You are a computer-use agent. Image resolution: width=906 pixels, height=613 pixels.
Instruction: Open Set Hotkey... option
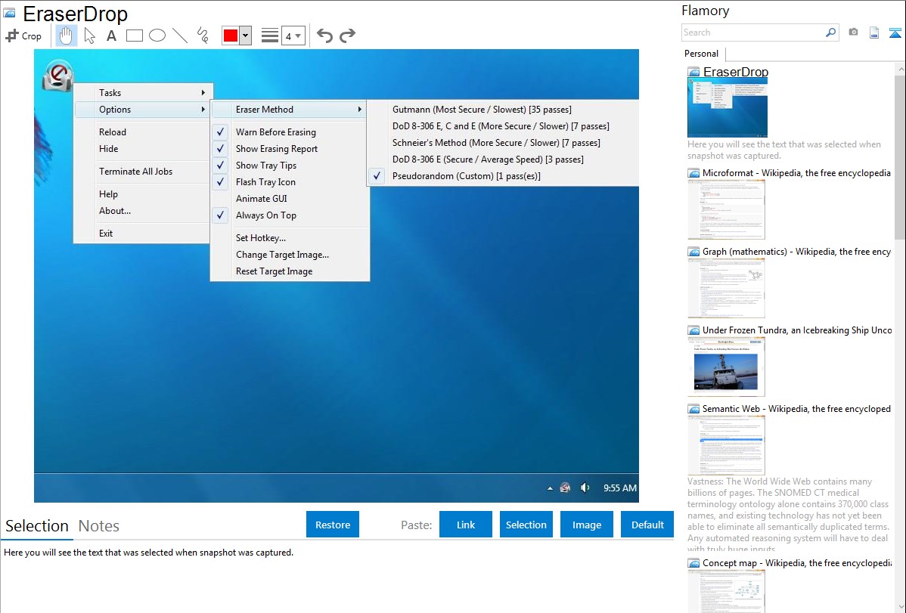tap(289, 238)
